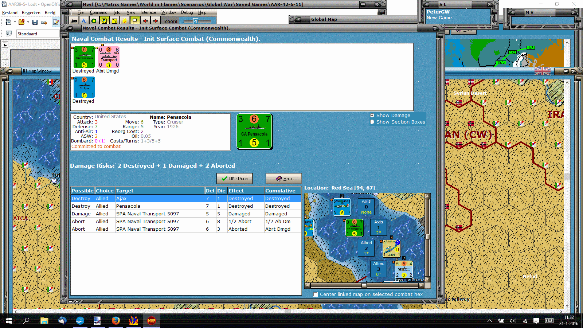The image size is (583, 328).
Task: Adjust the Zoom slider handle
Action: tap(195, 21)
